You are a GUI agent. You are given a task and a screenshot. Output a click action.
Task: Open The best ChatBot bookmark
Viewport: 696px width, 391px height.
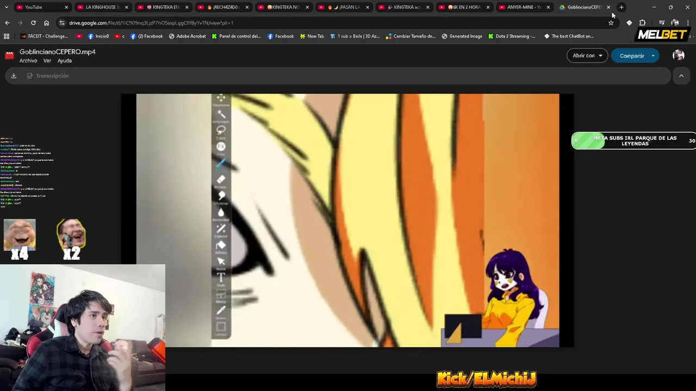tap(569, 36)
